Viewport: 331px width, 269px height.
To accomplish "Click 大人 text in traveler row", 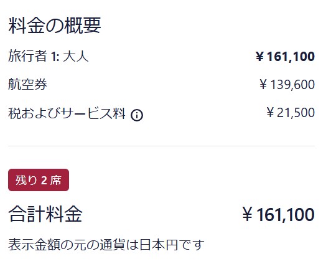I will click(76, 57).
